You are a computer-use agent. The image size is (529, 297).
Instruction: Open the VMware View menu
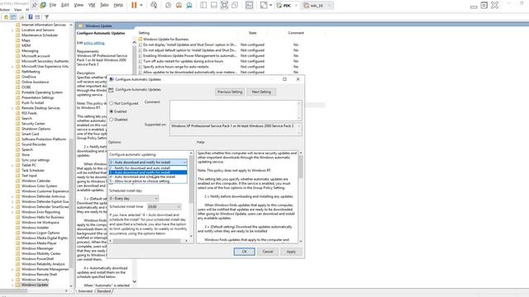(79, 5)
